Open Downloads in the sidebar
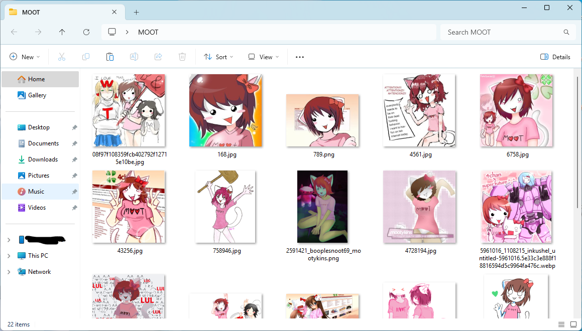The width and height of the screenshot is (582, 331). [40, 159]
